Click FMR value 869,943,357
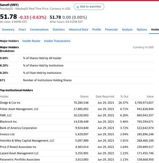Viewport: 159px width, 163px height. click(x=145, y=115)
